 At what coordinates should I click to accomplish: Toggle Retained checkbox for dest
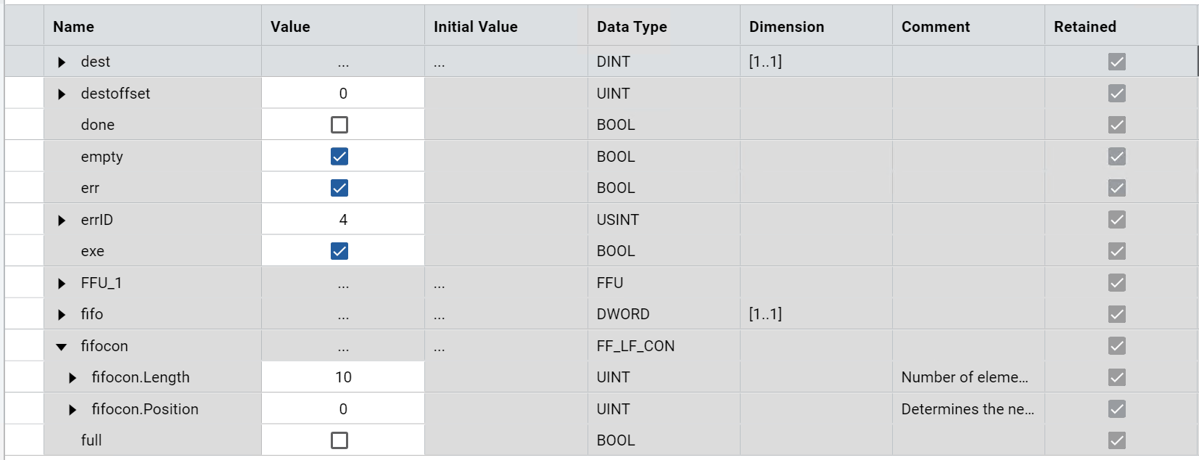pyautogui.click(x=1117, y=62)
